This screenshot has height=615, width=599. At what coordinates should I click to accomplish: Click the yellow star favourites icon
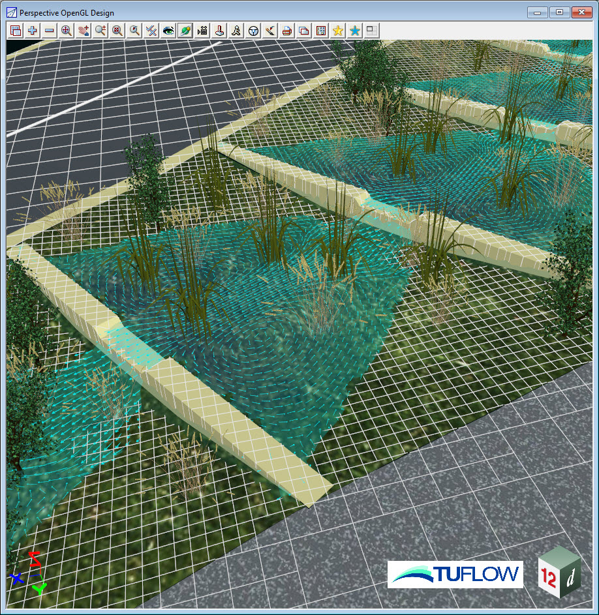(x=338, y=31)
